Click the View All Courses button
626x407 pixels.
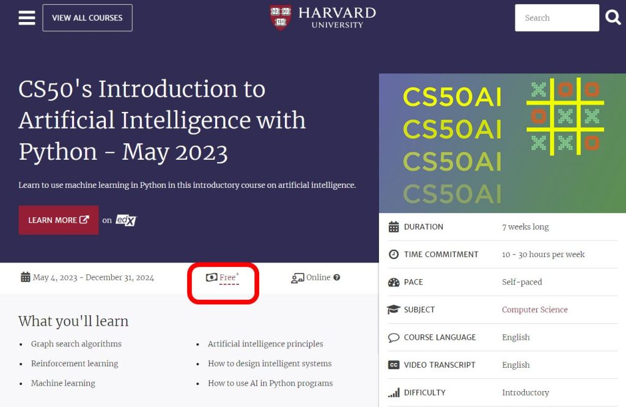87,18
